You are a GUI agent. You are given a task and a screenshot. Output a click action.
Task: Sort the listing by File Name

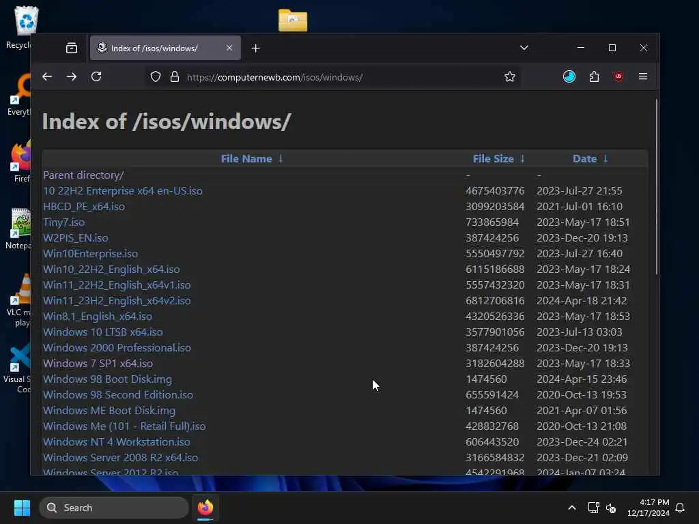246,158
